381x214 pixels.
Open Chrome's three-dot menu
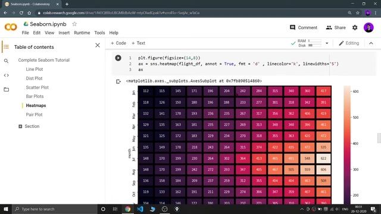(376, 13)
